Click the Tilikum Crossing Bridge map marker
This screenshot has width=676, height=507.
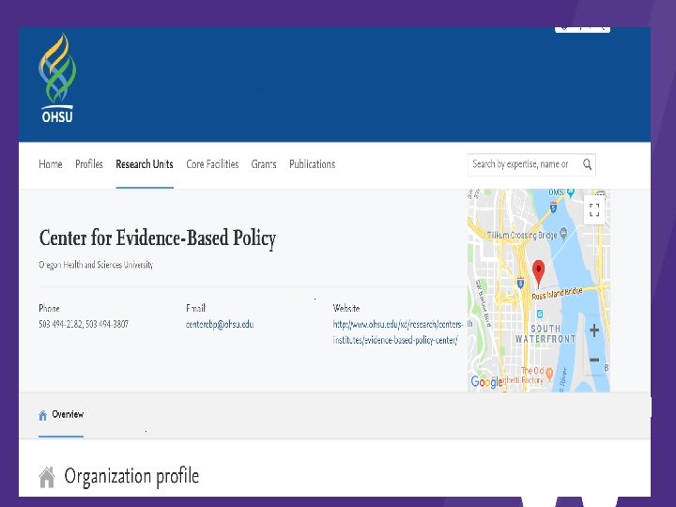[x=563, y=234]
